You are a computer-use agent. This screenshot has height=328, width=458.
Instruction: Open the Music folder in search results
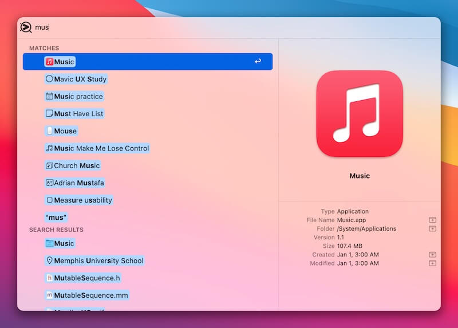61,243
